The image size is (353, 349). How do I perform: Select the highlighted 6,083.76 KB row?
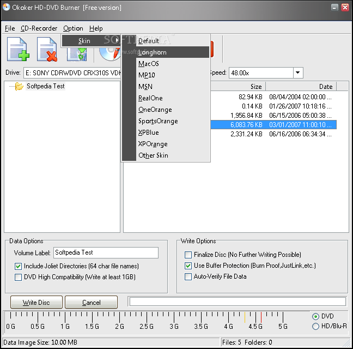click(273, 124)
